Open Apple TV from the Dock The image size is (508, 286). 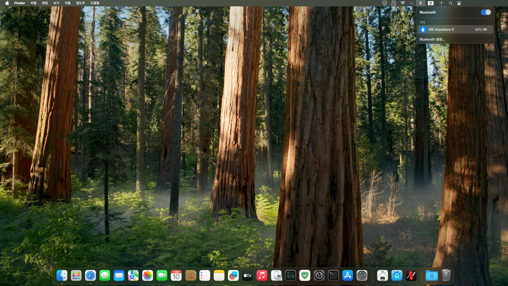point(248,276)
